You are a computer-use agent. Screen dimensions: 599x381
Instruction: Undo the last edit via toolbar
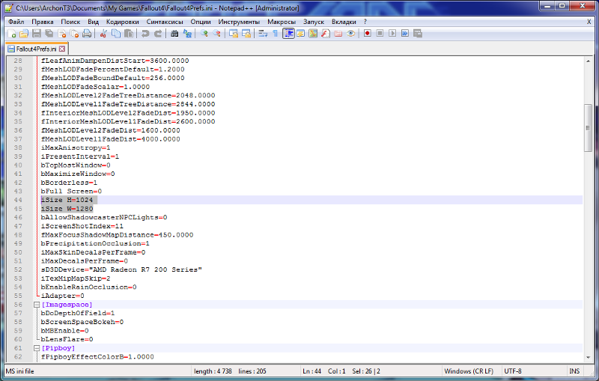[x=145, y=34]
